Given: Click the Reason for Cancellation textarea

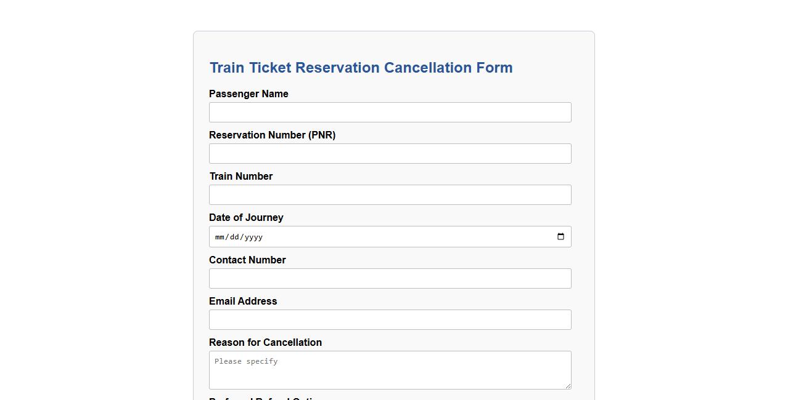Looking at the screenshot, I should pyautogui.click(x=390, y=369).
